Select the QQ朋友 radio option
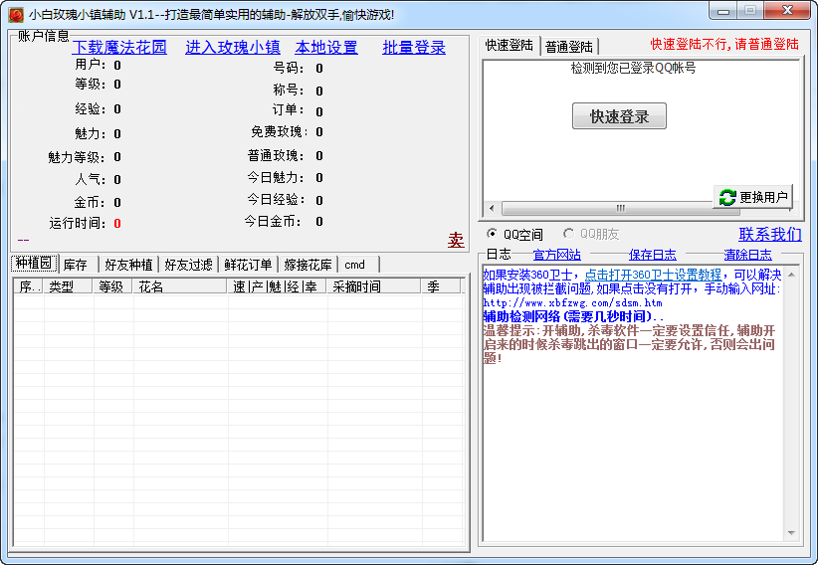Image resolution: width=818 pixels, height=565 pixels. click(570, 235)
